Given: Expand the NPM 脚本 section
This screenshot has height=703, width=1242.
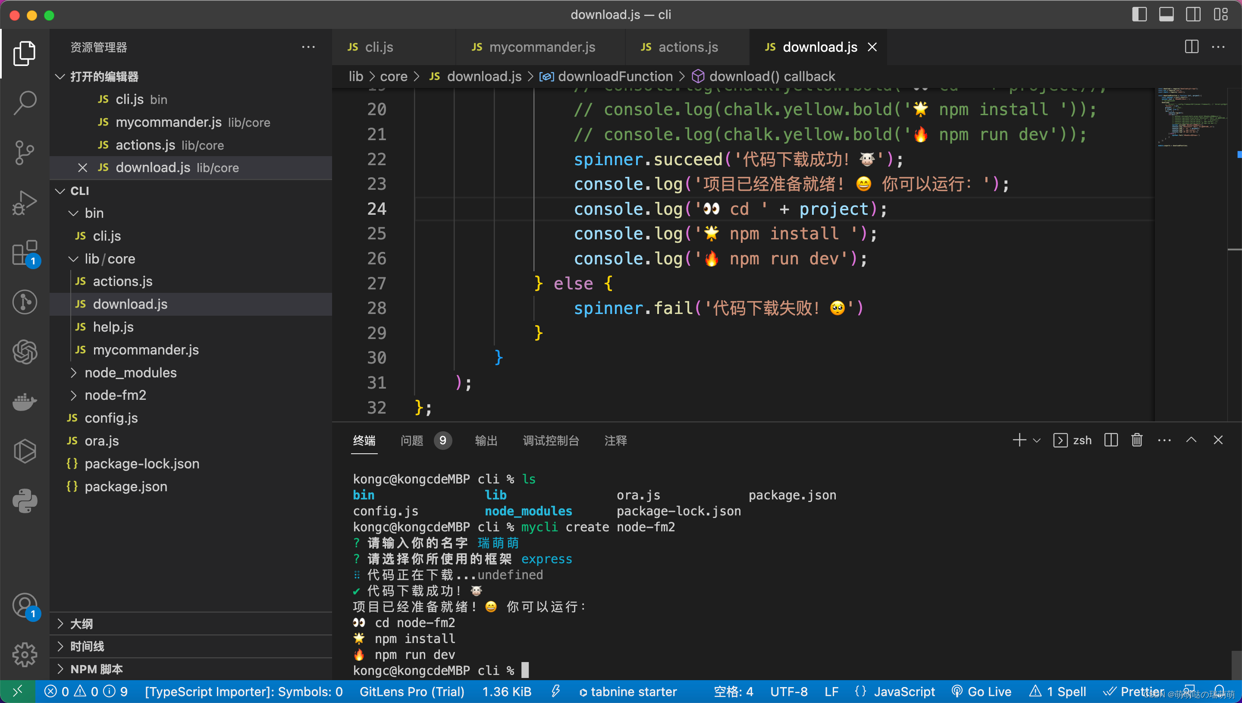Looking at the screenshot, I should 191,669.
